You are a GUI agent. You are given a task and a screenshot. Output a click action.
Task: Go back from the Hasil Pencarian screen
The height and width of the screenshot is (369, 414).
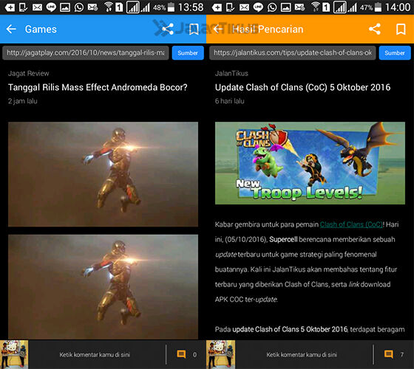coord(218,29)
